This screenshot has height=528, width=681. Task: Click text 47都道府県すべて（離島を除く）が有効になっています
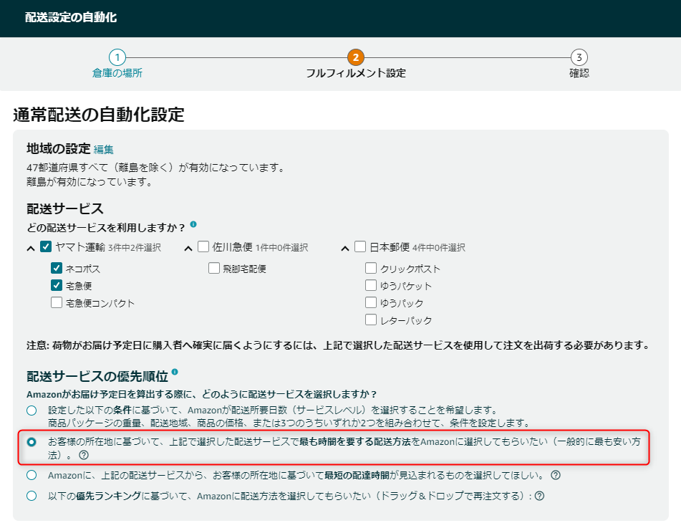(155, 168)
